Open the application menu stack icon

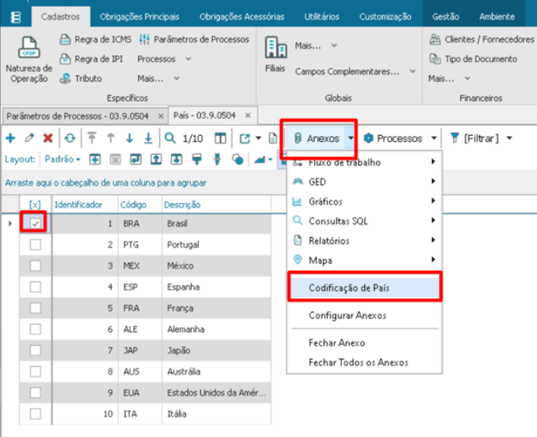[16, 17]
